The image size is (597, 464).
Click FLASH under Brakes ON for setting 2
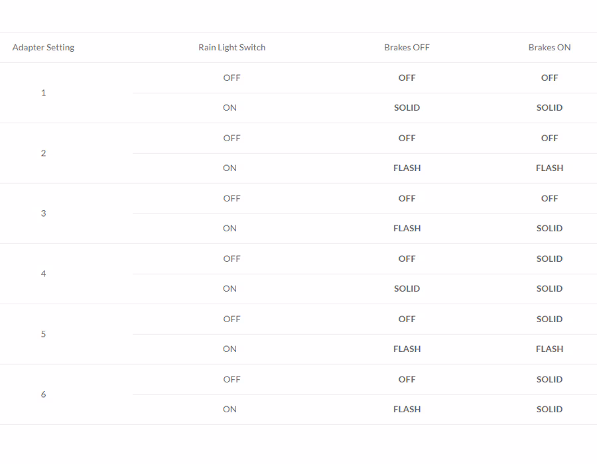pyautogui.click(x=549, y=168)
